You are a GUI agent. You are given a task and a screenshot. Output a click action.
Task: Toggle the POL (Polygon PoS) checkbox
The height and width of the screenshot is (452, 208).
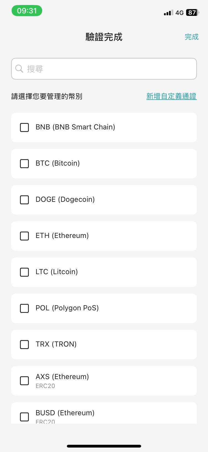(24, 308)
